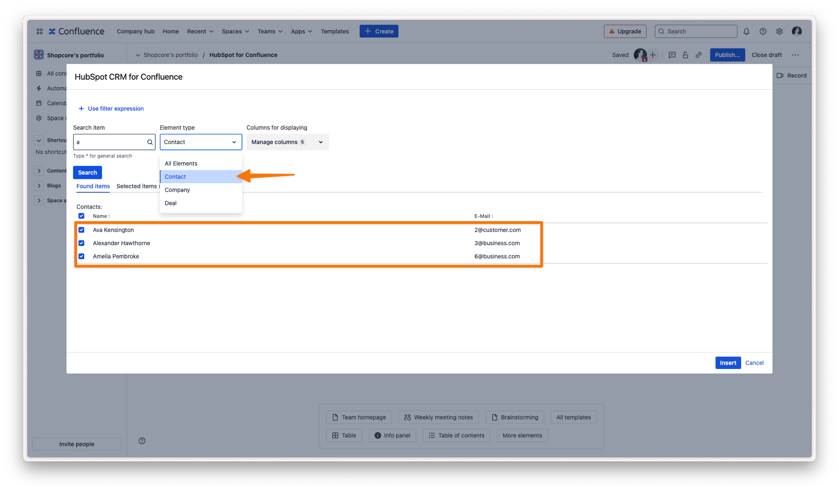
Task: Choose Deal option
Action: [x=201, y=203]
